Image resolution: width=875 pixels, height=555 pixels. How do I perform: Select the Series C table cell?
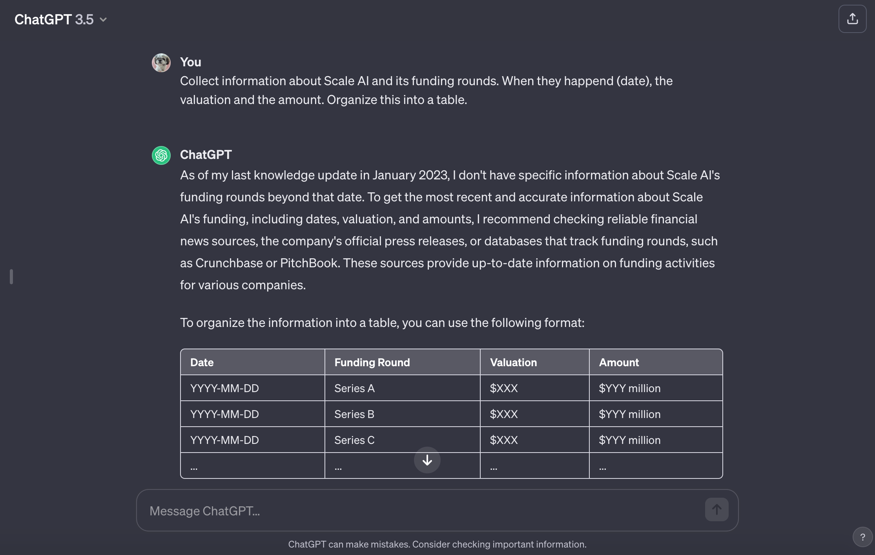(403, 440)
